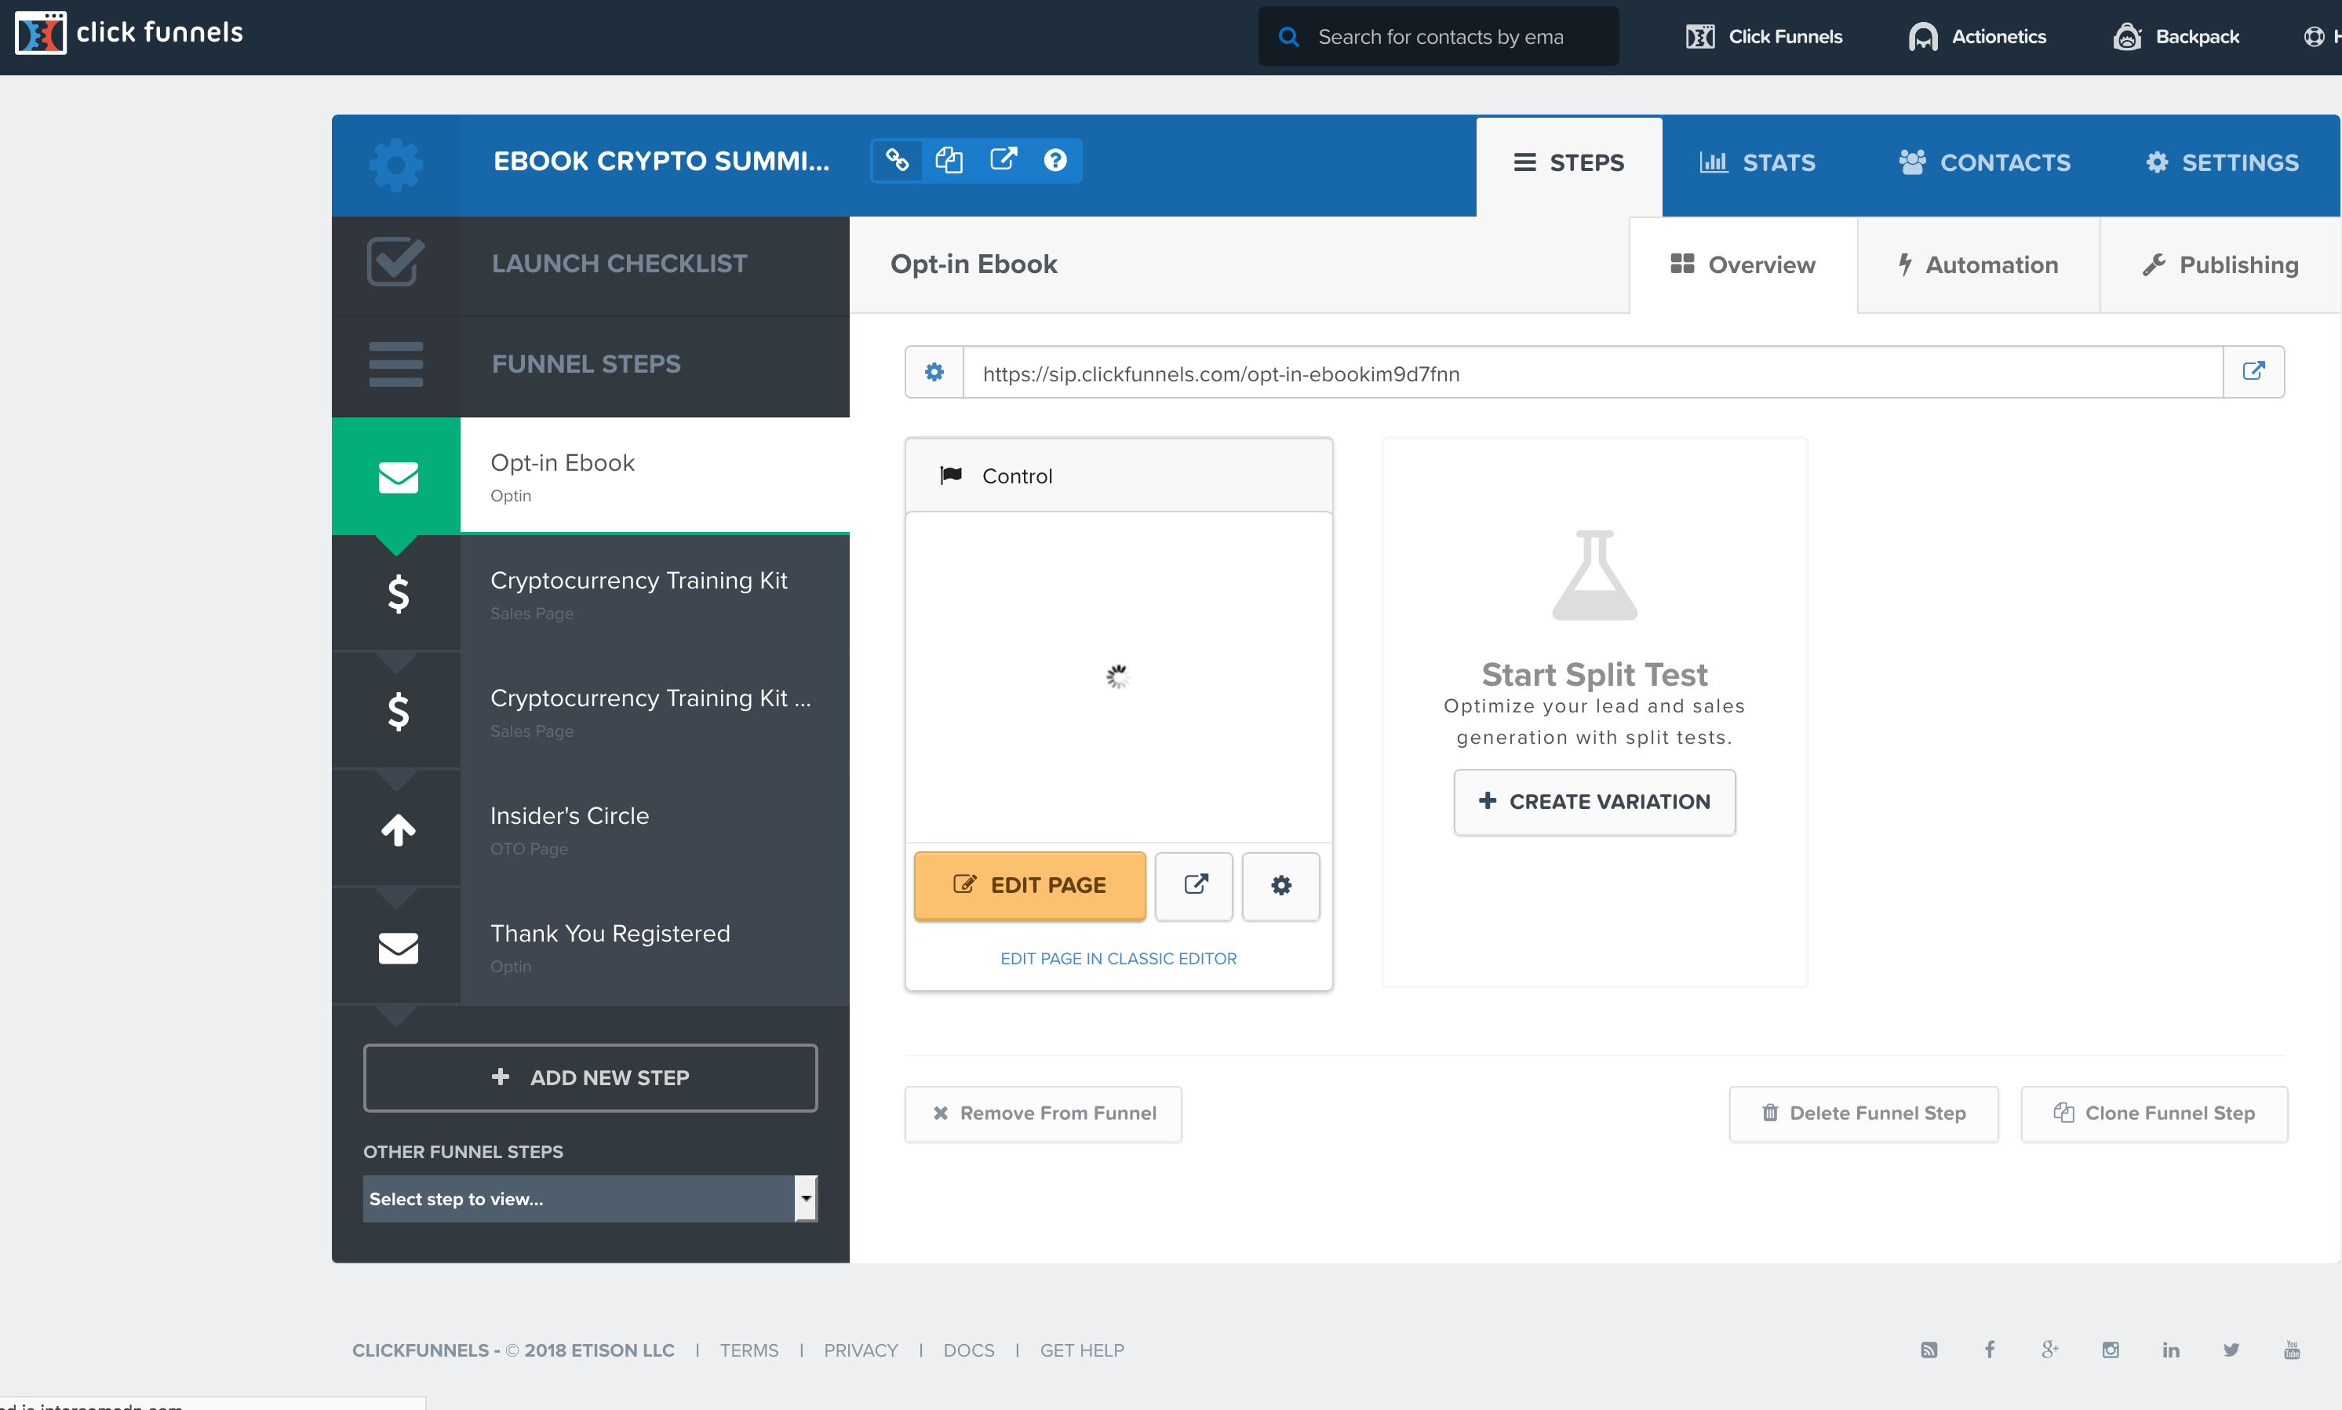Open LAUNCH CHECKLIST section
This screenshot has height=1410, width=2342.
[590, 264]
